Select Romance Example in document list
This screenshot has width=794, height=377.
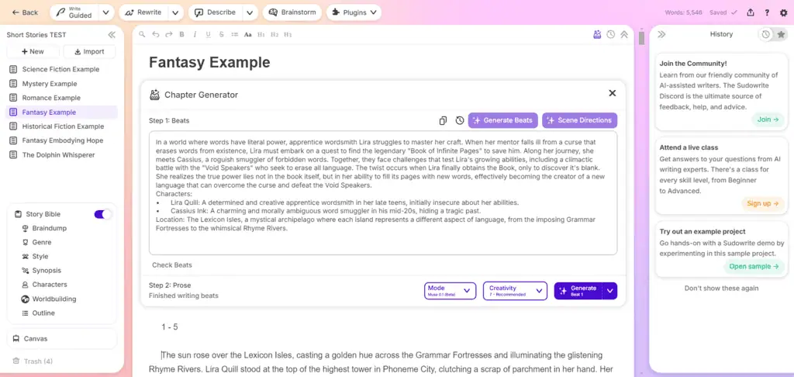pos(51,98)
